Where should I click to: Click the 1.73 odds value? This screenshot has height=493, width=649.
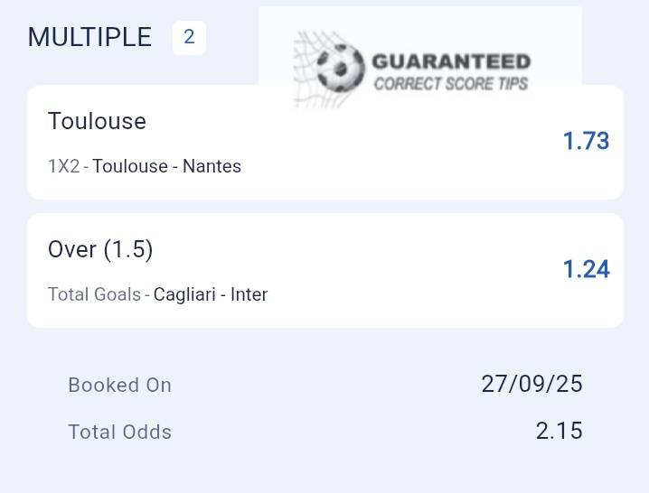coord(586,141)
